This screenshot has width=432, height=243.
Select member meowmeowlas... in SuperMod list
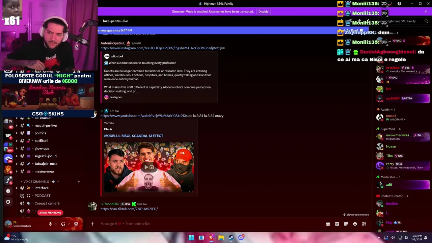[403, 137]
